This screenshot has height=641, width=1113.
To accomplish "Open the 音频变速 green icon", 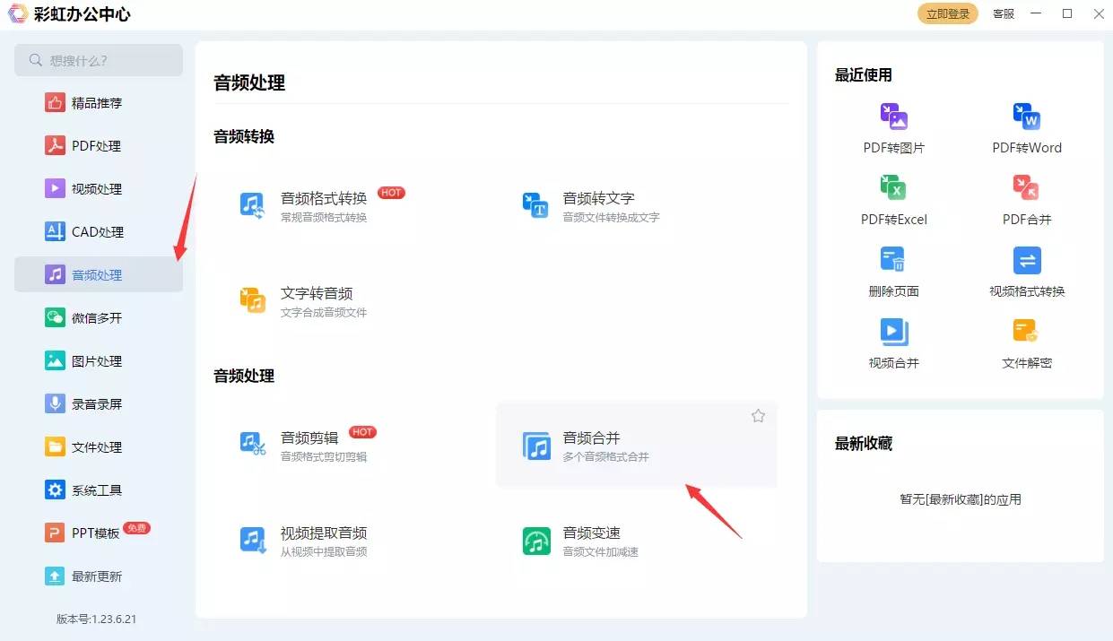I will 536,541.
